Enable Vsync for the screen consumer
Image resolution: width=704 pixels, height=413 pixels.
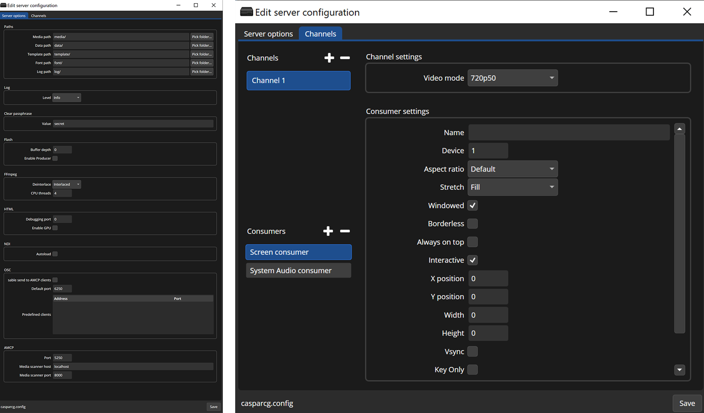click(472, 351)
